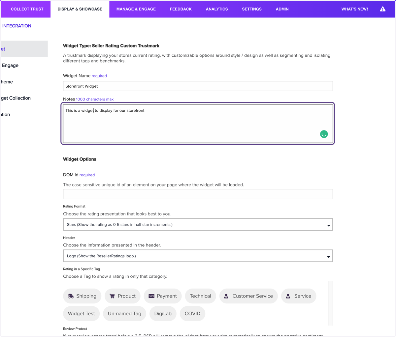Click the green Grammarly icon in Notes

tap(324, 134)
